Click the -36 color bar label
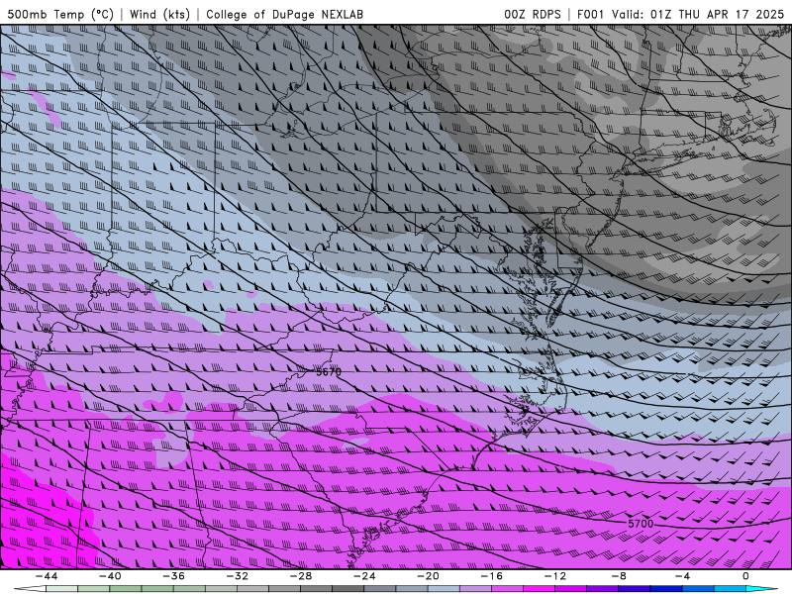The width and height of the screenshot is (792, 594). [173, 576]
